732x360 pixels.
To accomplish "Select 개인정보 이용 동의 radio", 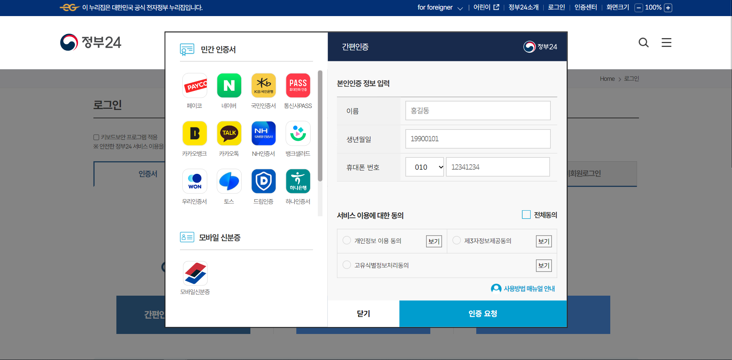I will click(x=347, y=240).
